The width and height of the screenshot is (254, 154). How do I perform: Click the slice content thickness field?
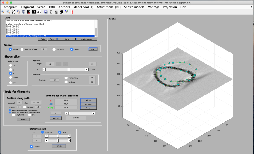pos(55,80)
